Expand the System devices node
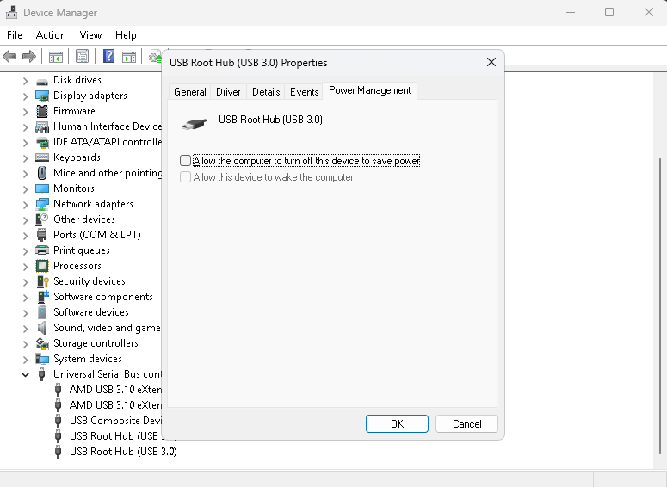This screenshot has height=487, width=667. coord(26,360)
